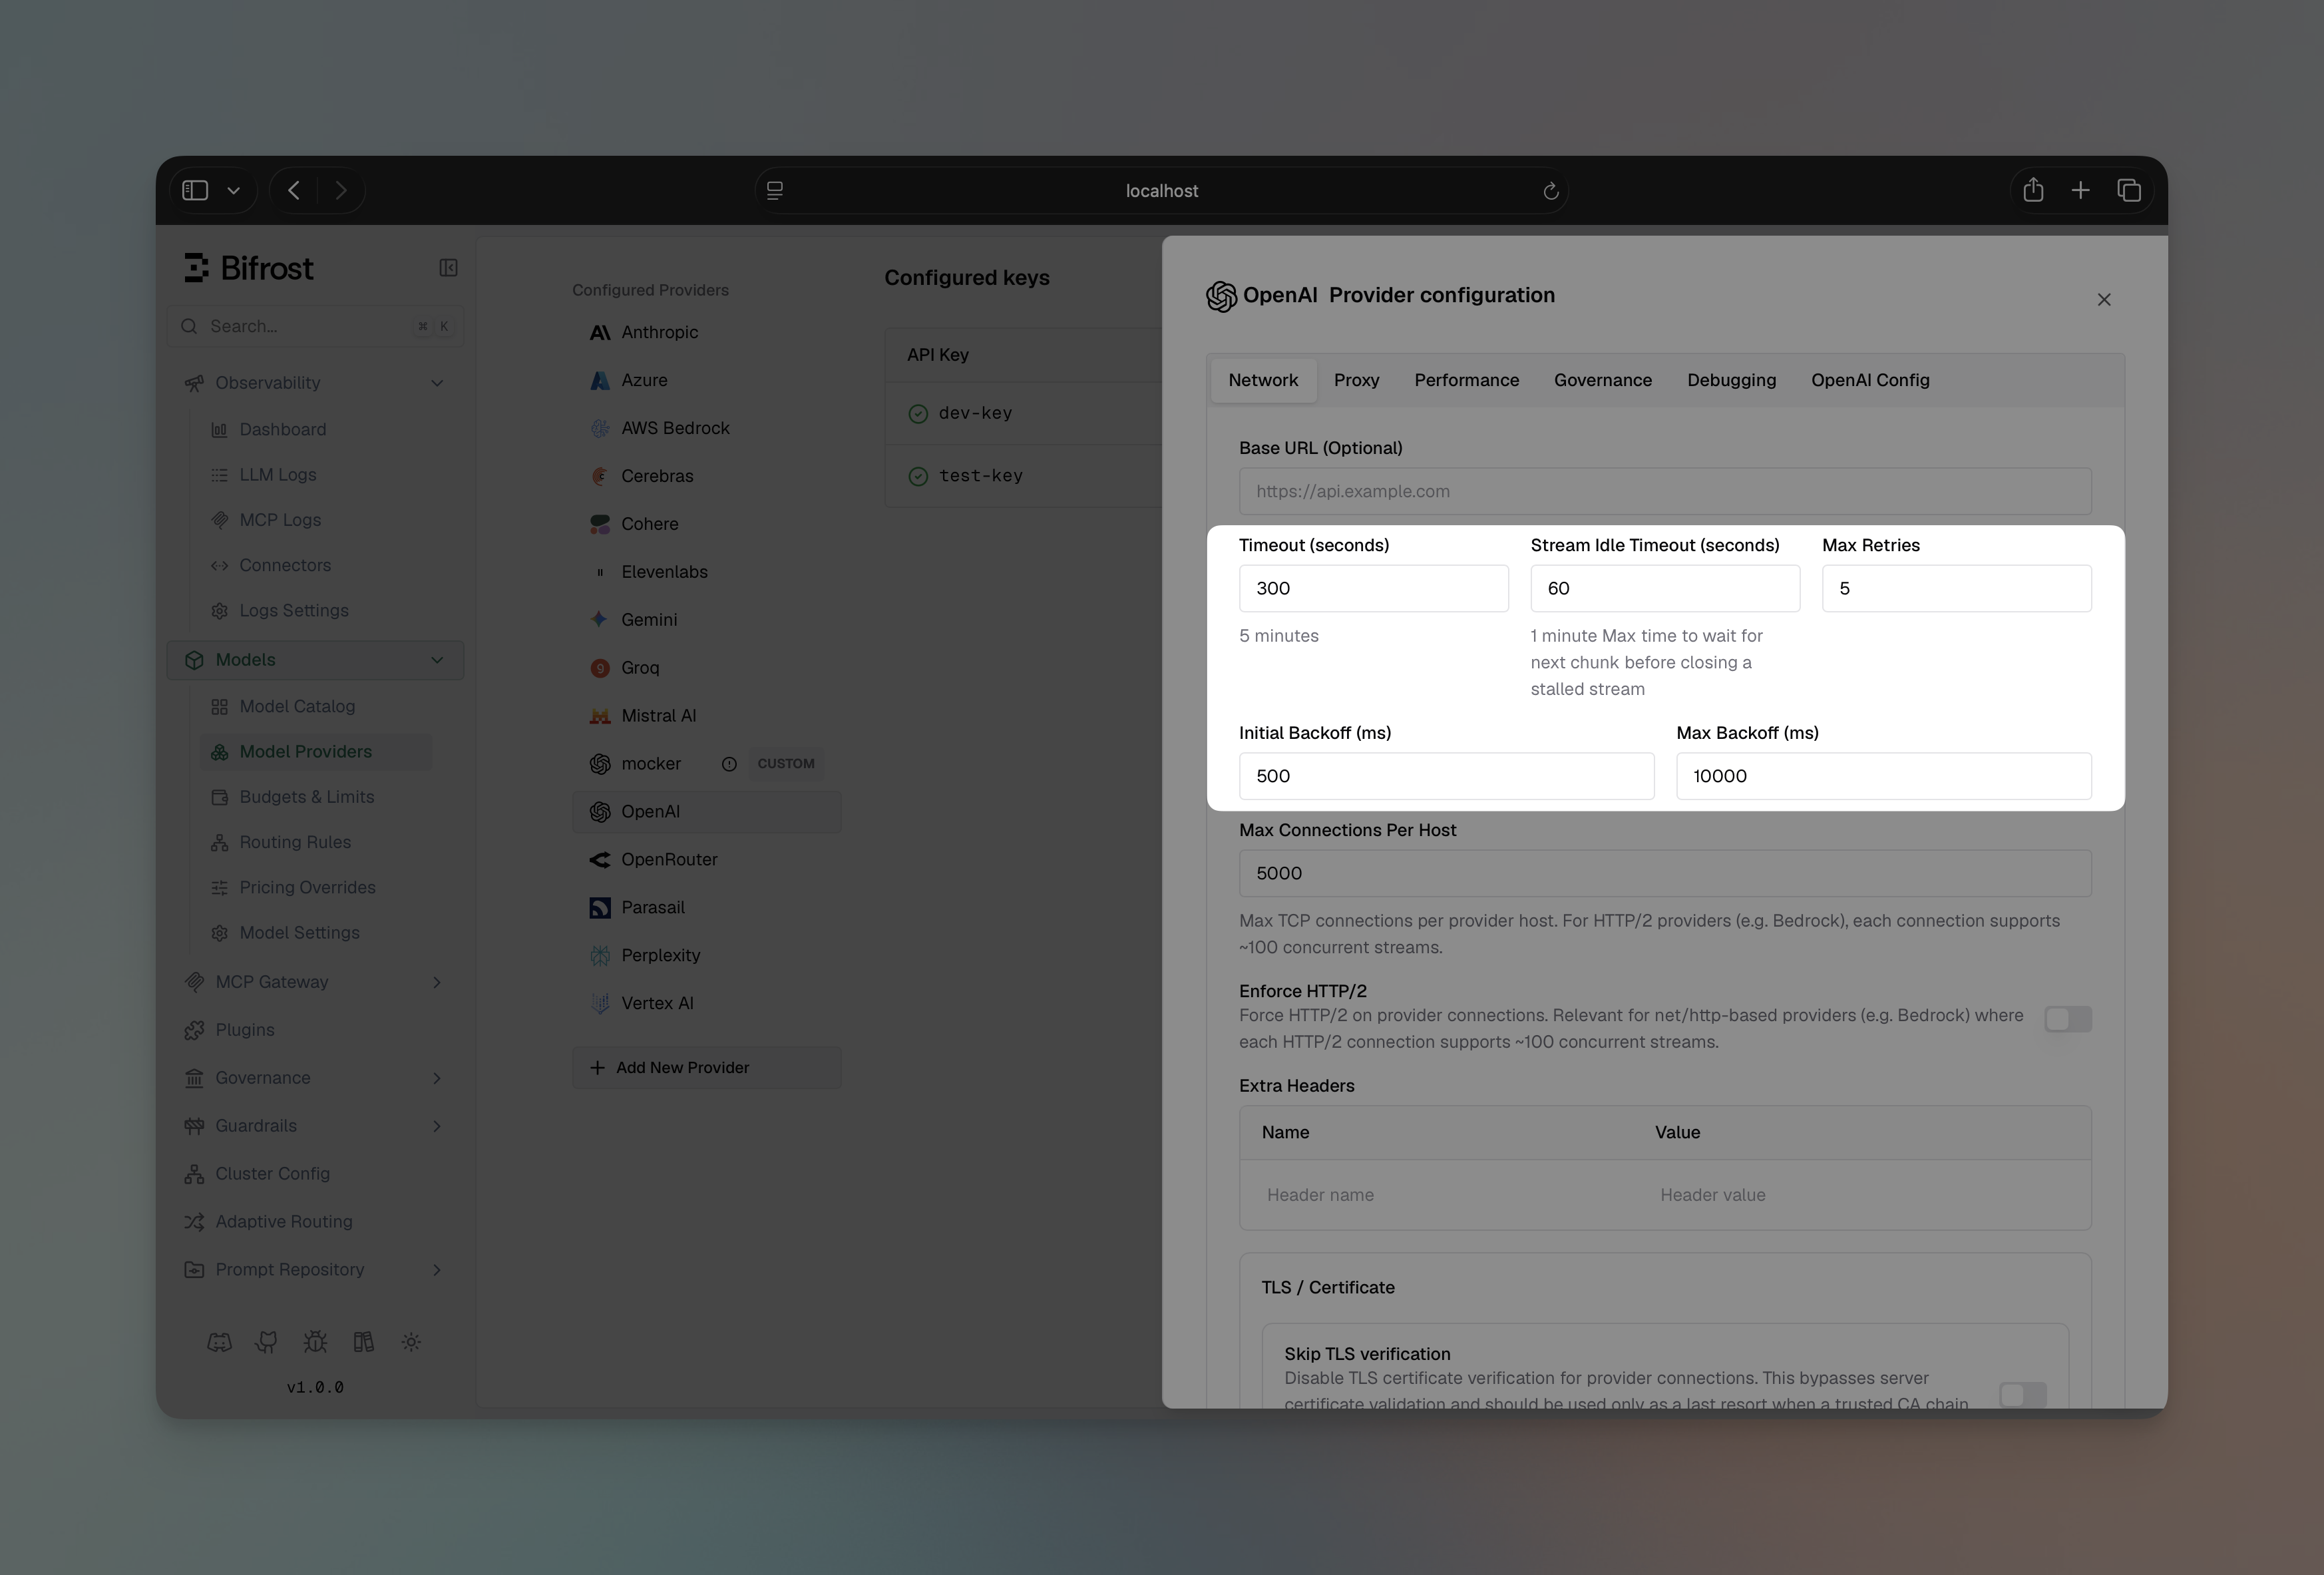The image size is (2324, 1575).
Task: Open the GitHub icon in sidebar footer
Action: tap(267, 1342)
